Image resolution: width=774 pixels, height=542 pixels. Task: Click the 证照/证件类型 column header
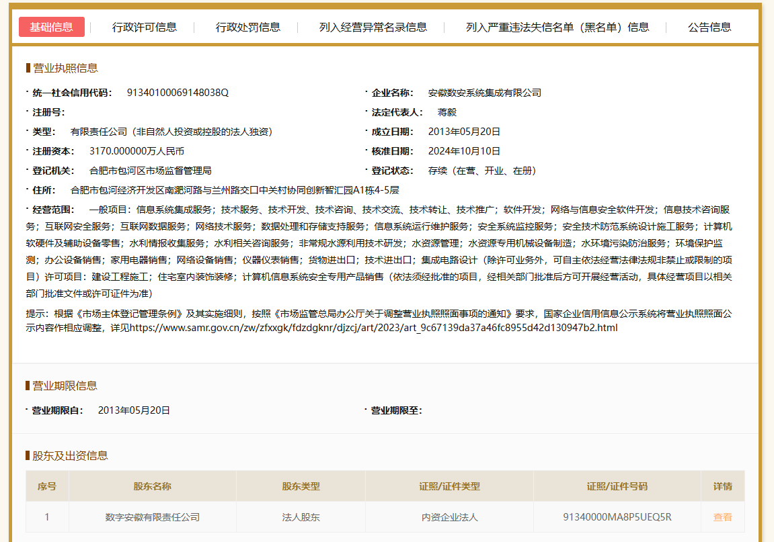450,487
